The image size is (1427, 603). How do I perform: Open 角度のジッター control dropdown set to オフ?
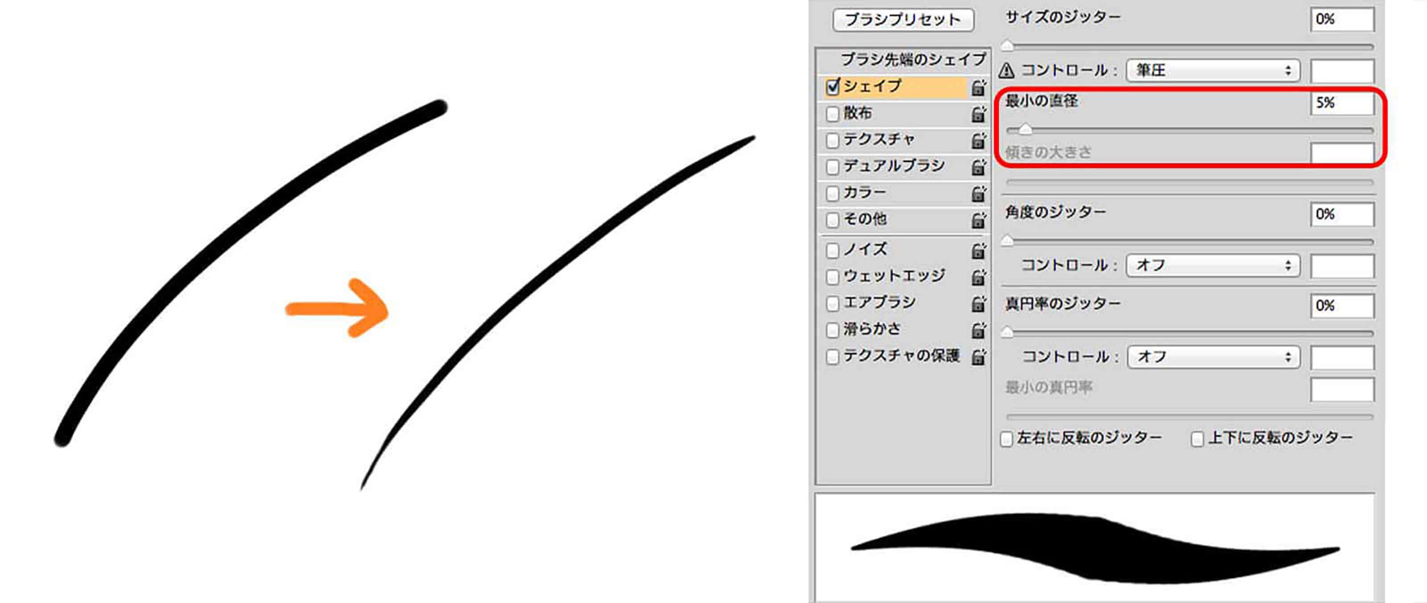1213,265
